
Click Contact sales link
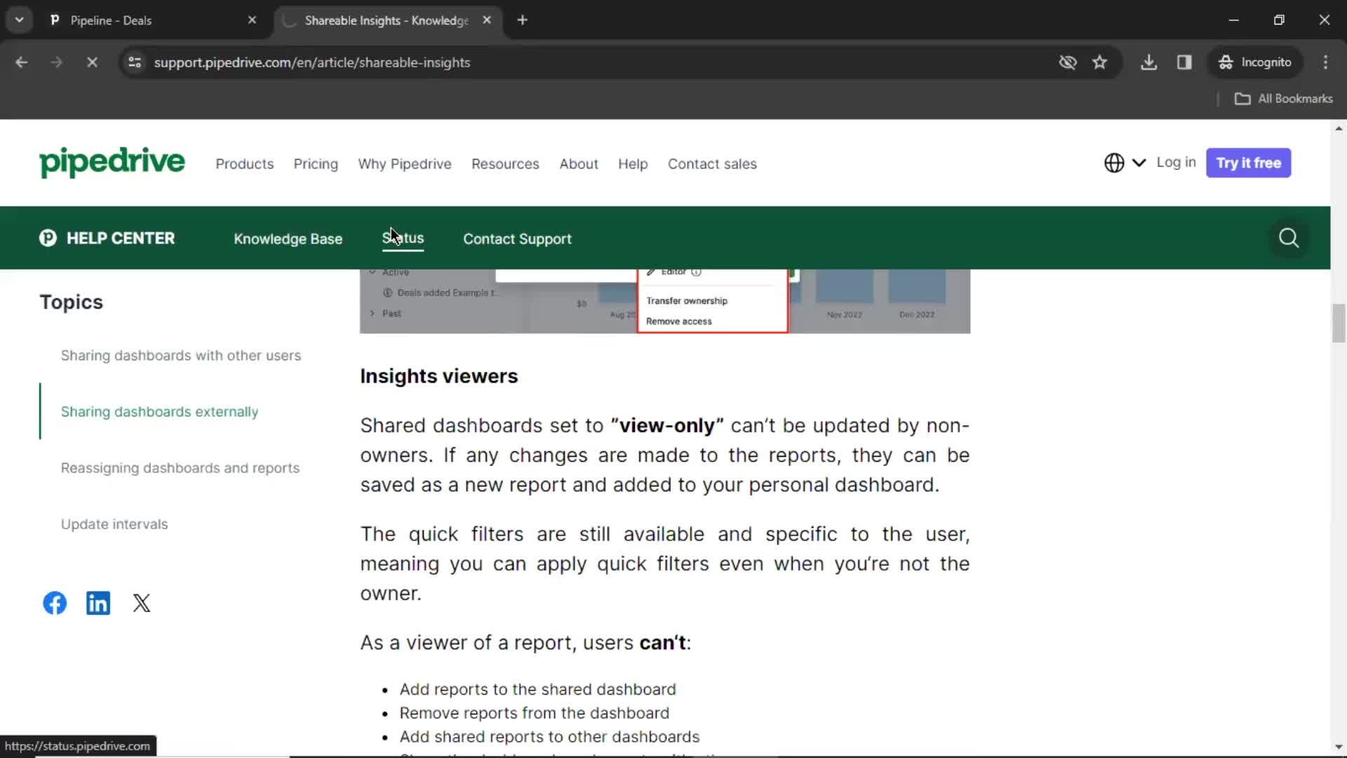pos(712,164)
